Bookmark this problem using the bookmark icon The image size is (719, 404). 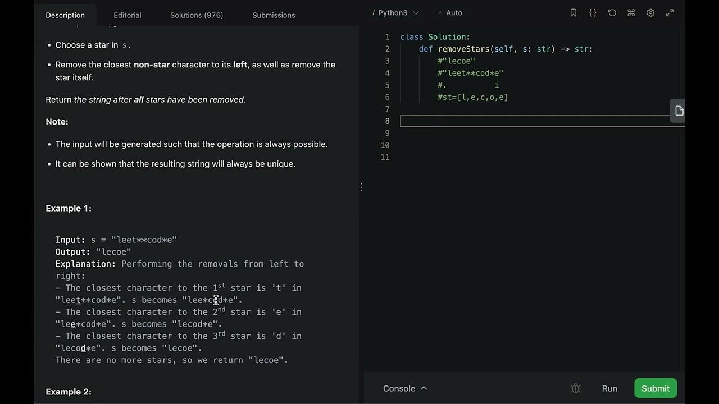[574, 13]
